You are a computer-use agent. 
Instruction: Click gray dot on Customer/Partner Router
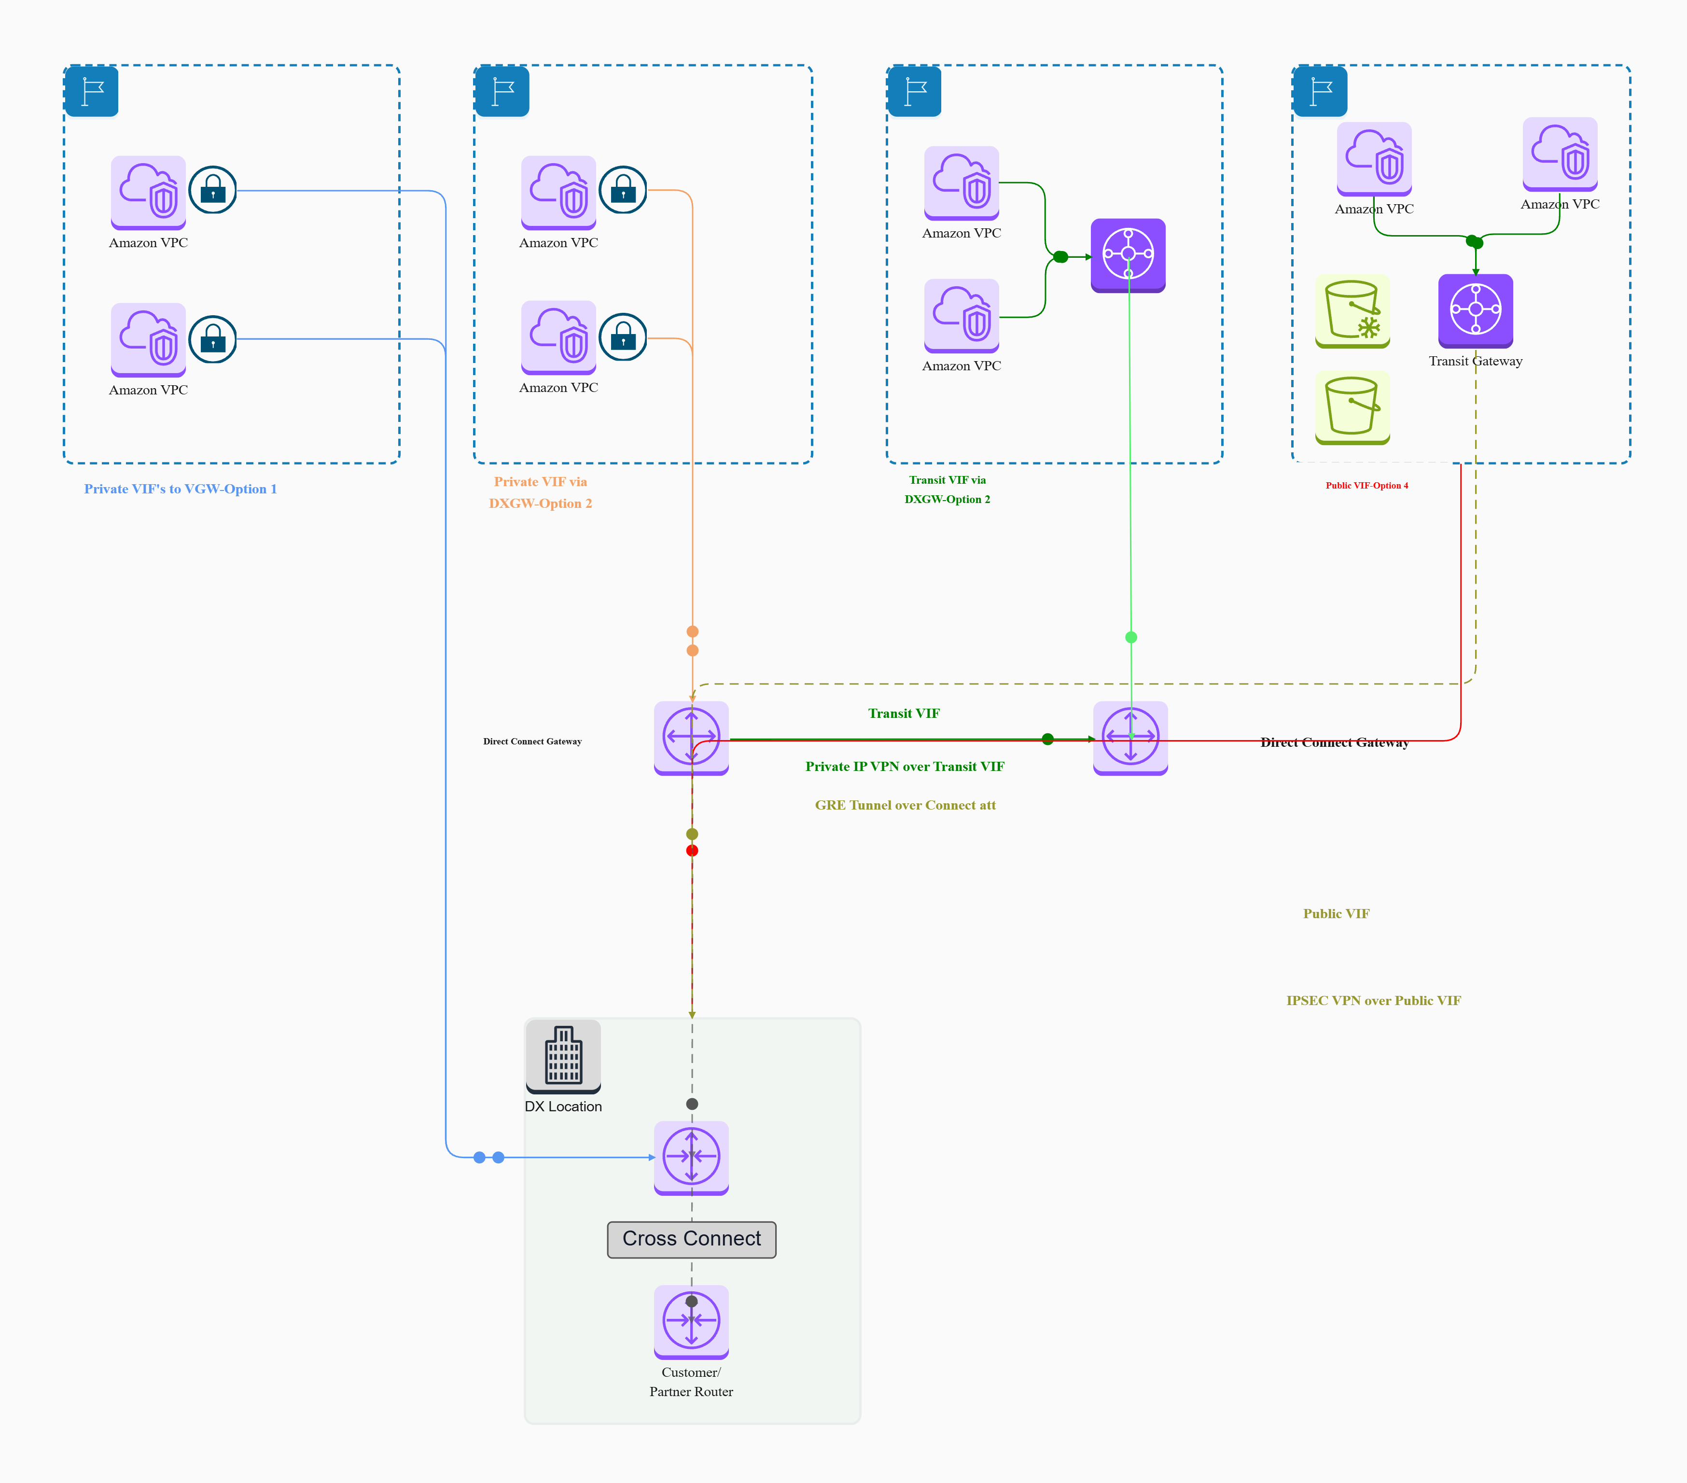(692, 1301)
